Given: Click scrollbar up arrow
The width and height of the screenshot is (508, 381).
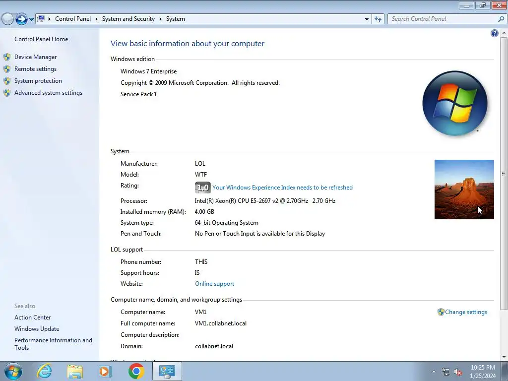Looking at the screenshot, I should tap(504, 33).
